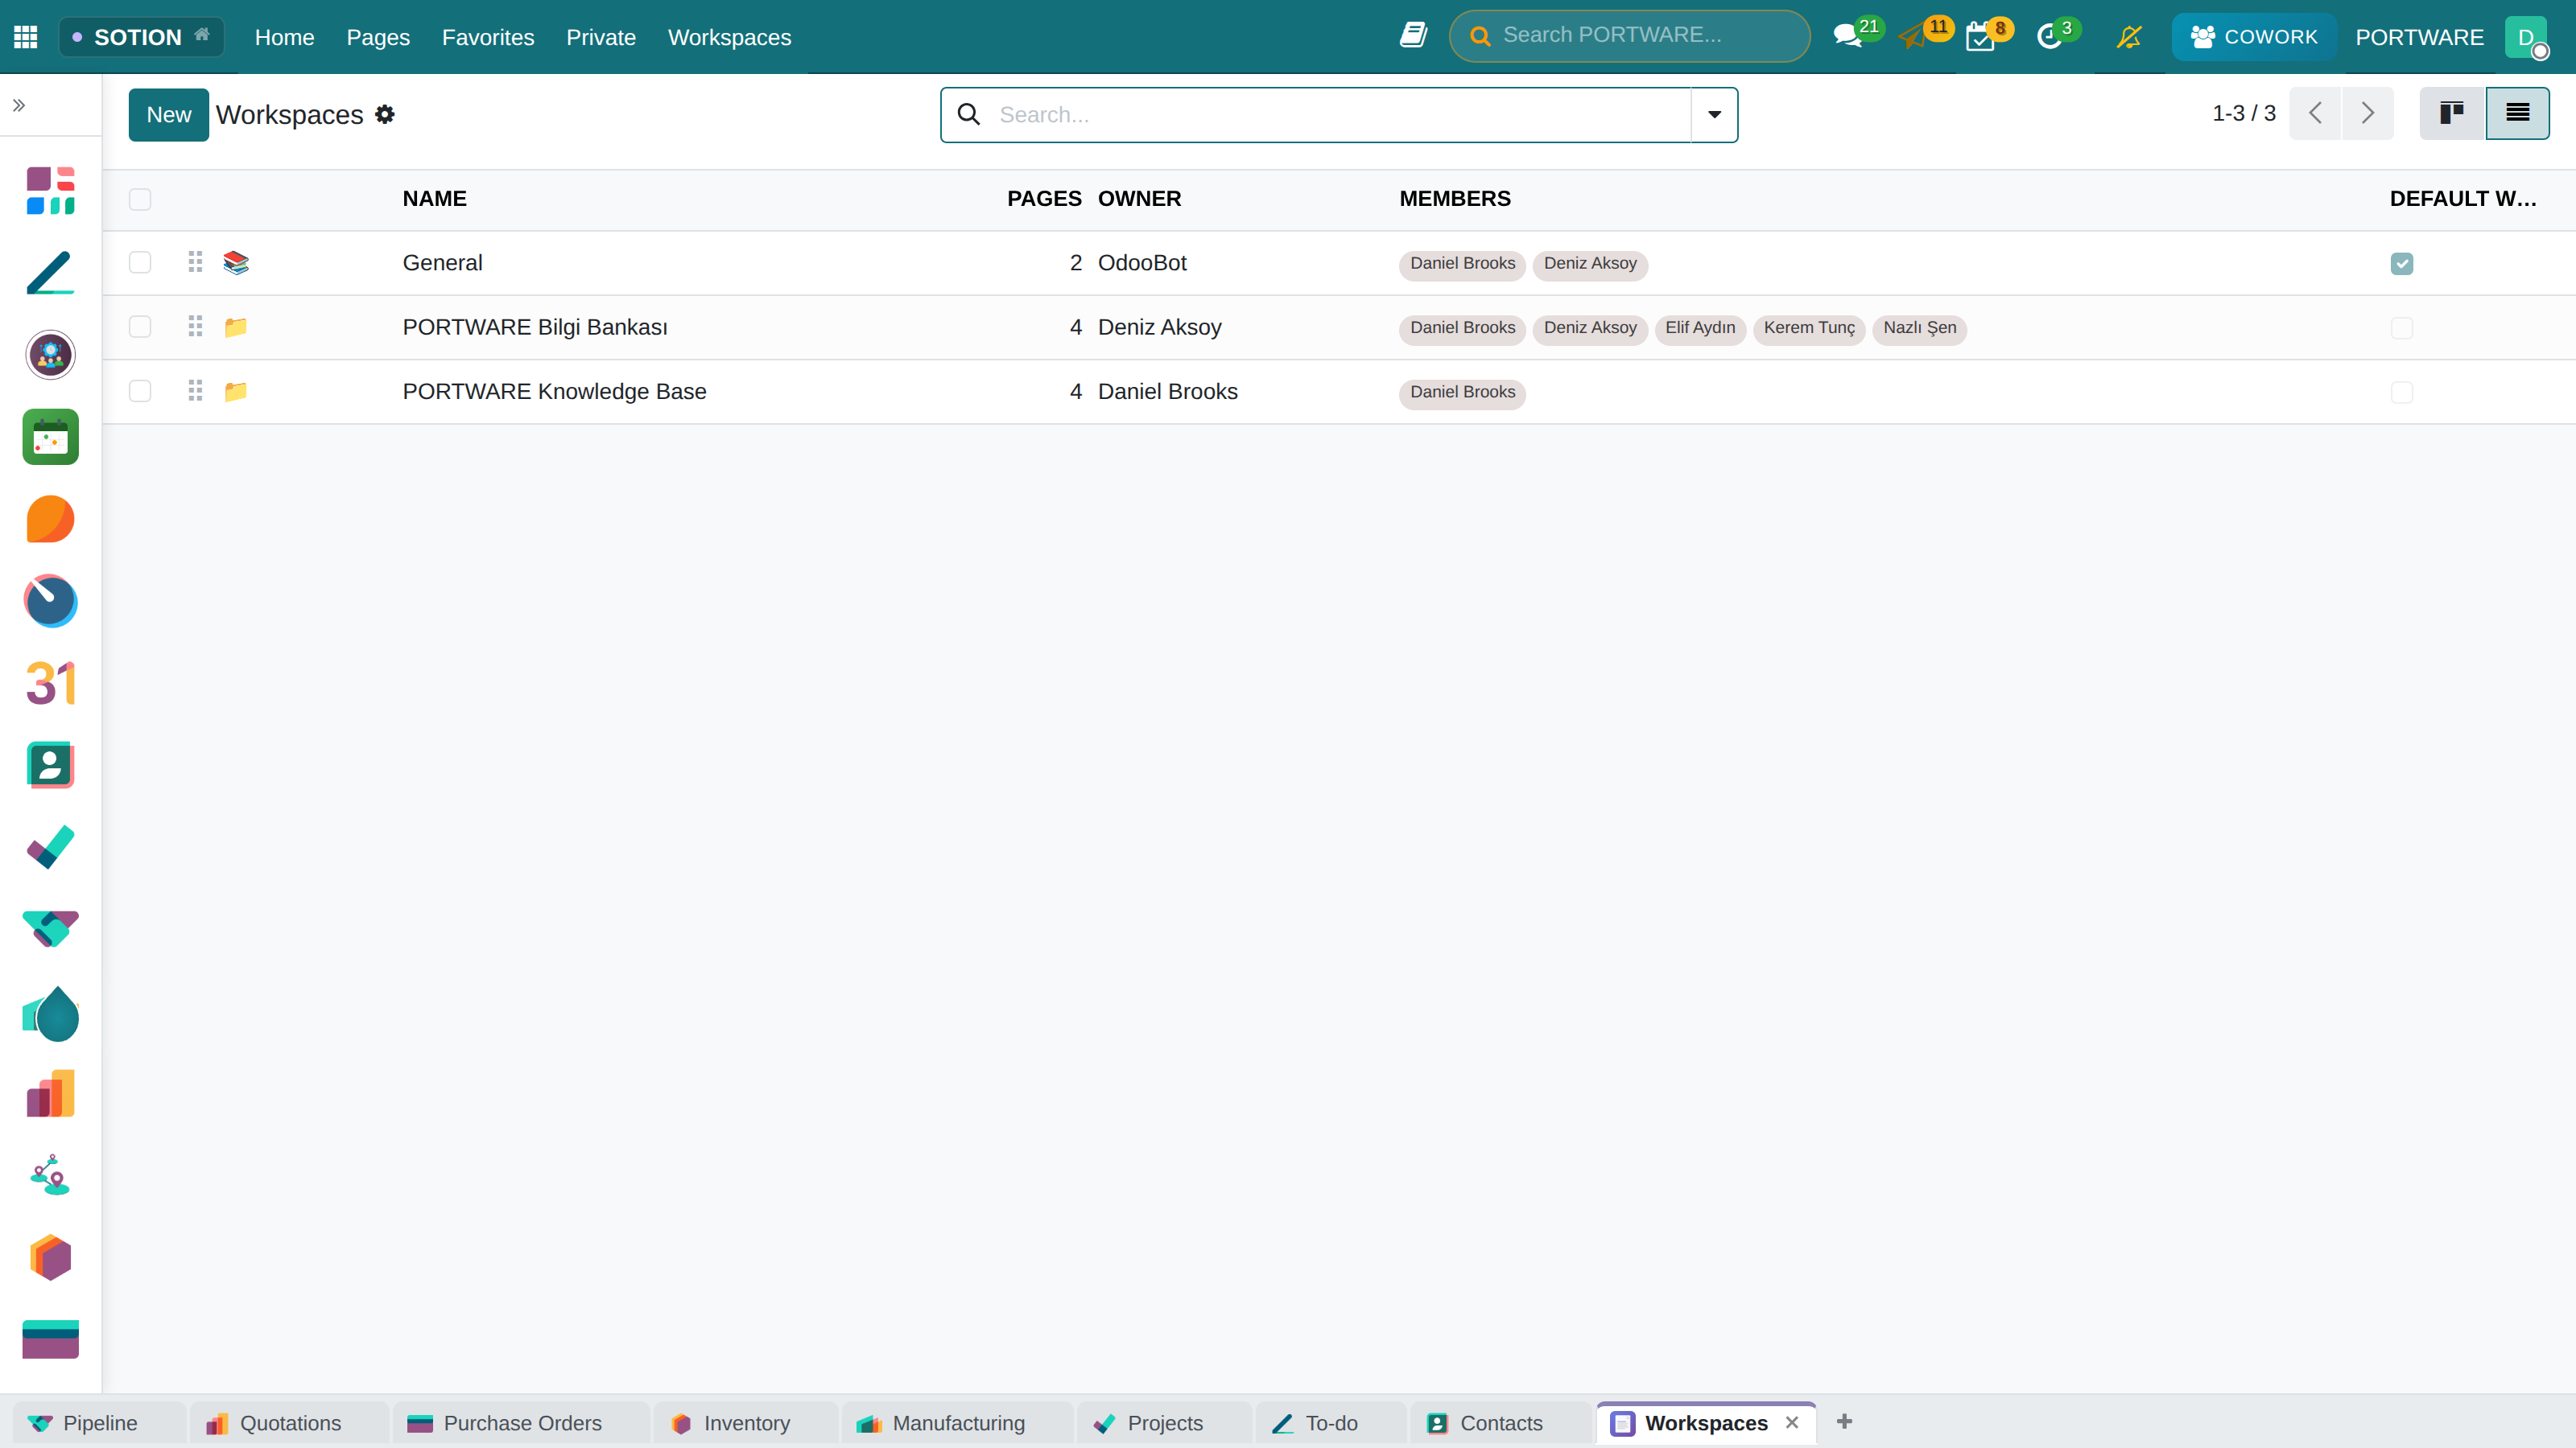Image resolution: width=2576 pixels, height=1448 pixels.
Task: Toggle default workspace checkbox for General
Action: tap(2402, 264)
